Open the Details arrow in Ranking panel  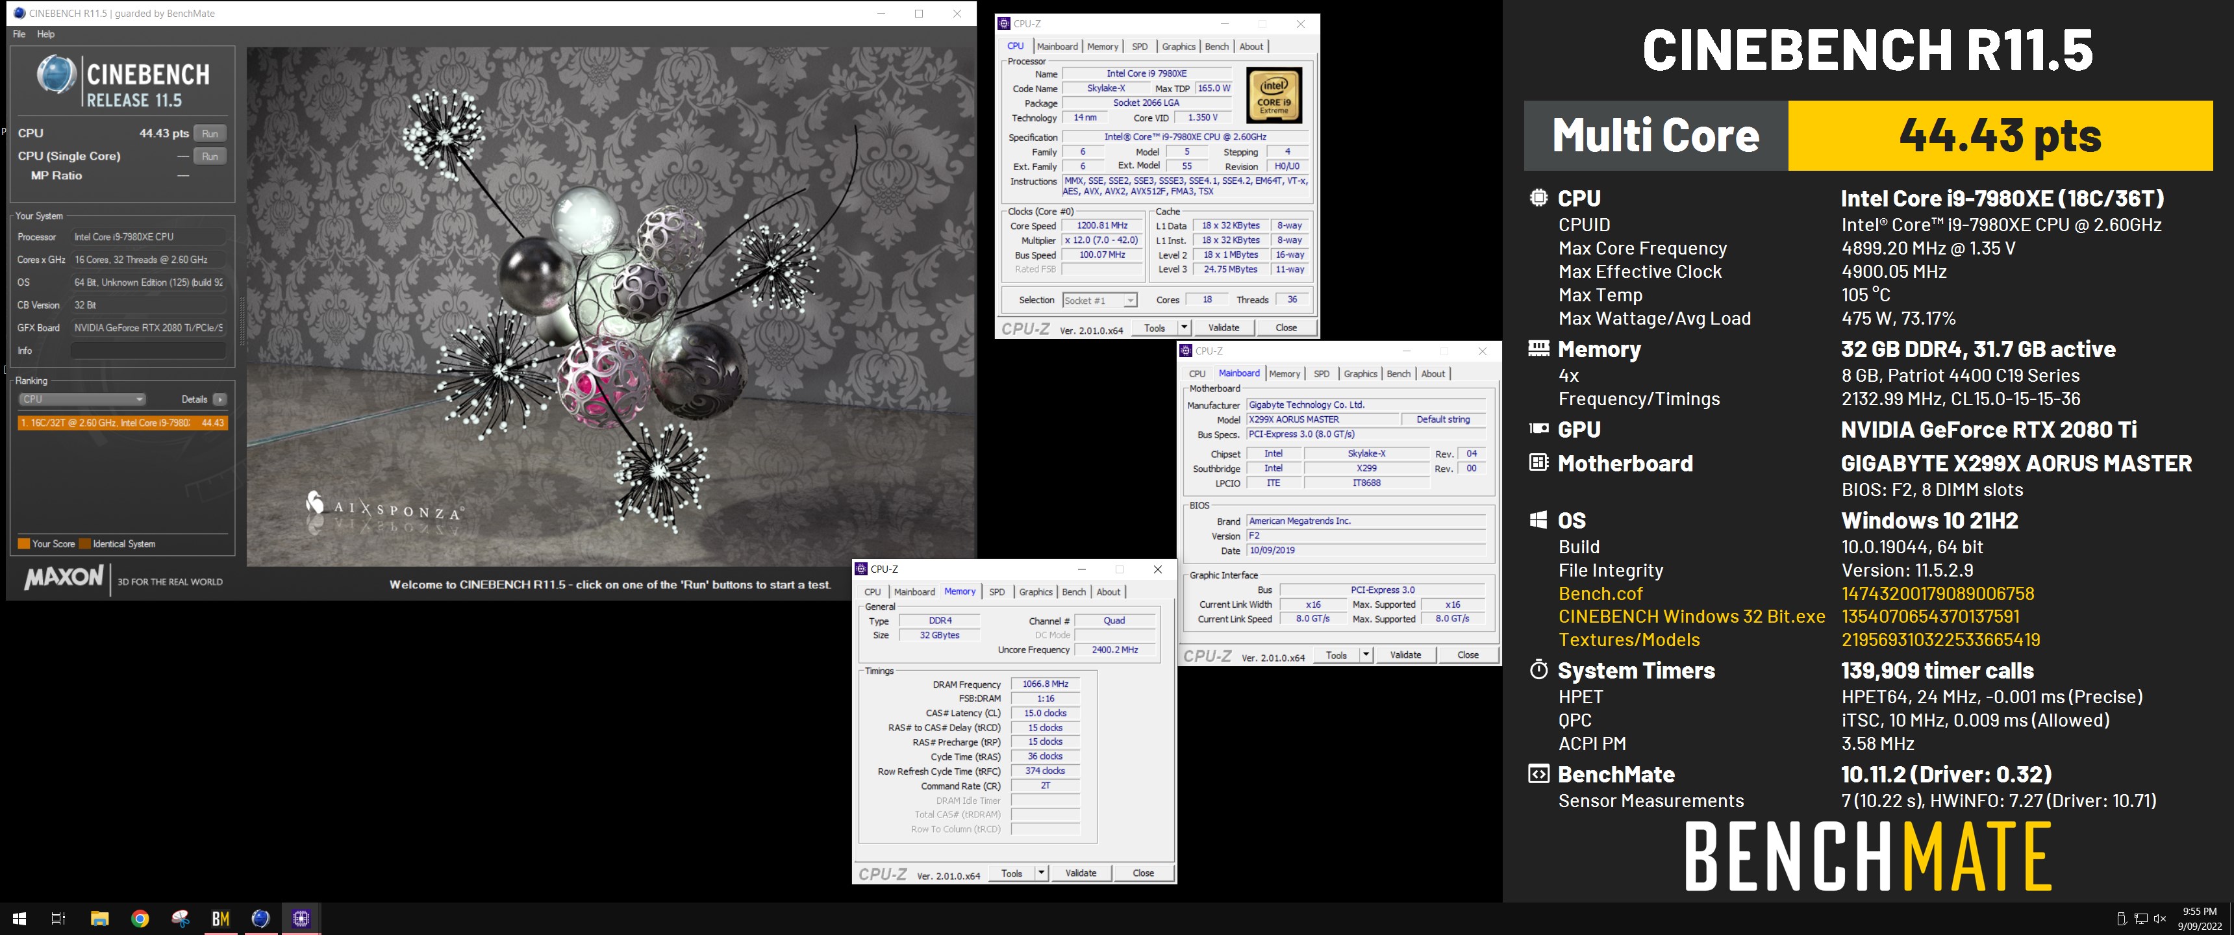[220, 400]
